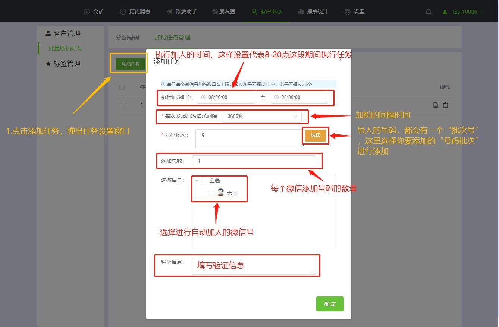Select the 群发助手 send icon
The height and width of the screenshot is (327, 499).
tap(170, 11)
